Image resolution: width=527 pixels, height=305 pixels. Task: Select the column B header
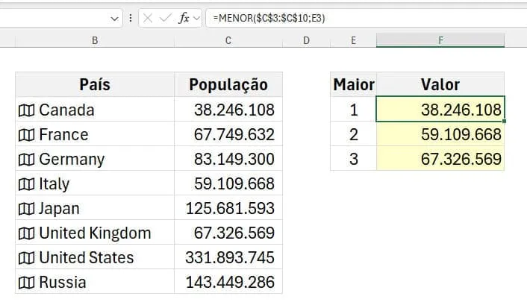(x=95, y=40)
